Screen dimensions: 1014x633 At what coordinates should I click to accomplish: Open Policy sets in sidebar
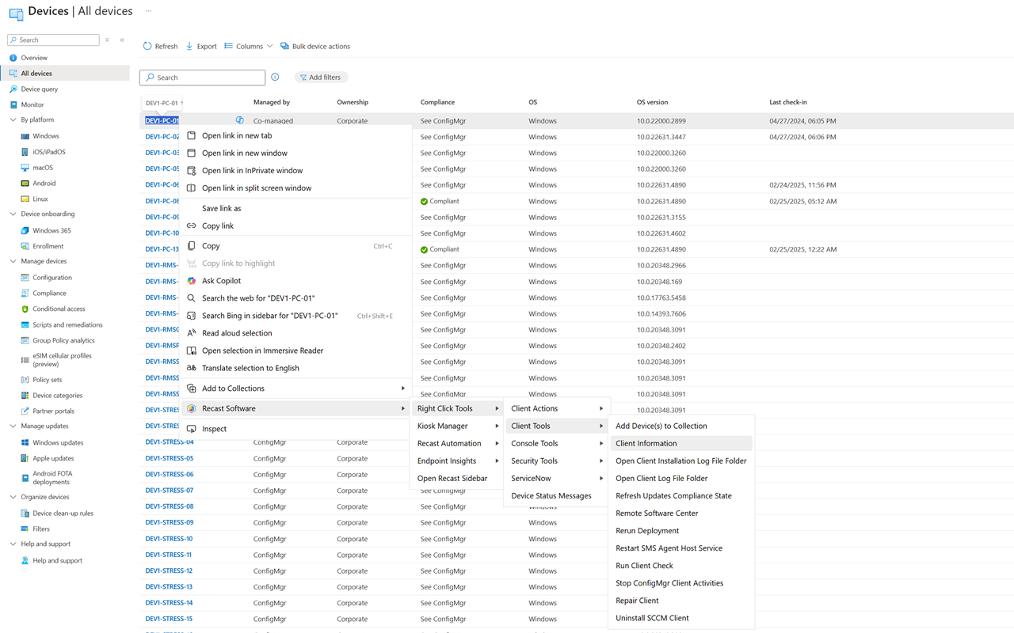47,380
